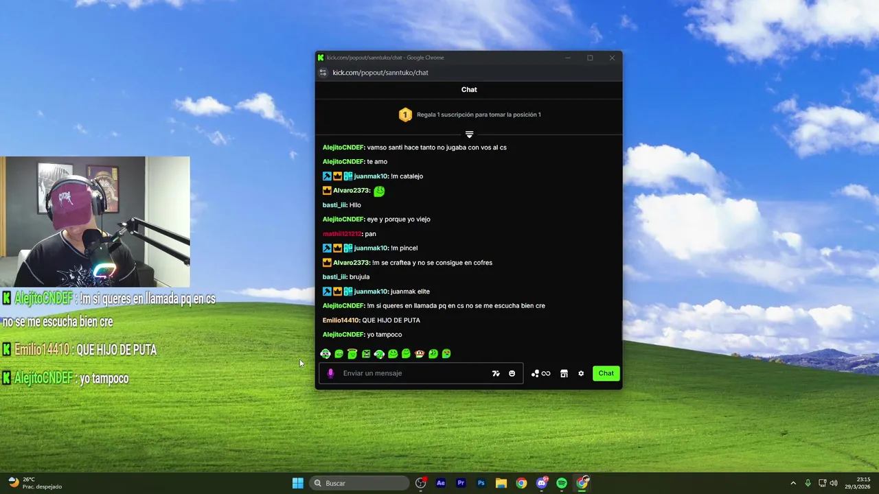This screenshot has height=494, width=879.
Task: Click the purple microphone icon in message box
Action: coord(330,373)
